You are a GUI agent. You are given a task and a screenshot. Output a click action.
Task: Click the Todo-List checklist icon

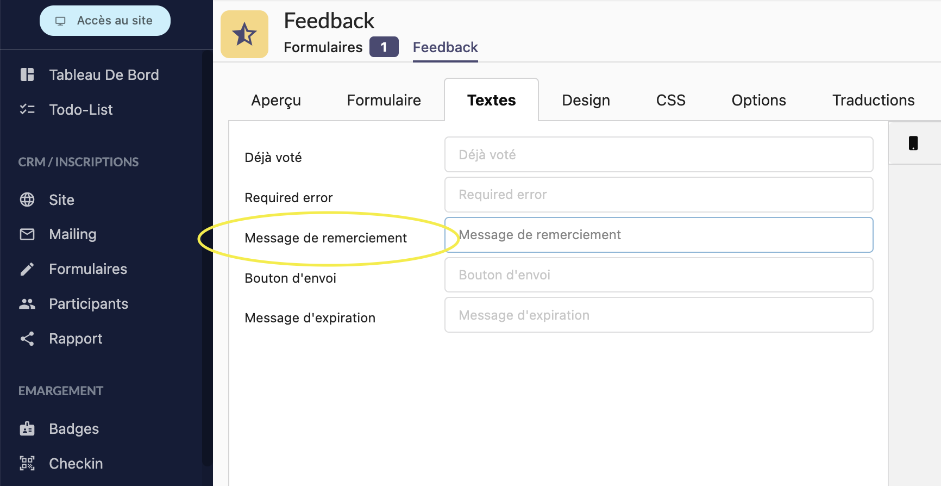[27, 109]
